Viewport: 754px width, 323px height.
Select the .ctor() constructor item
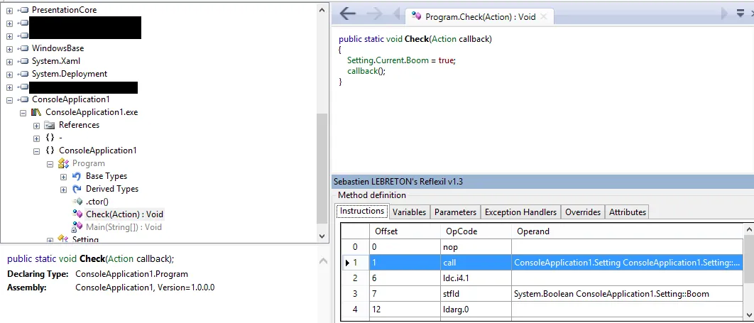point(97,202)
